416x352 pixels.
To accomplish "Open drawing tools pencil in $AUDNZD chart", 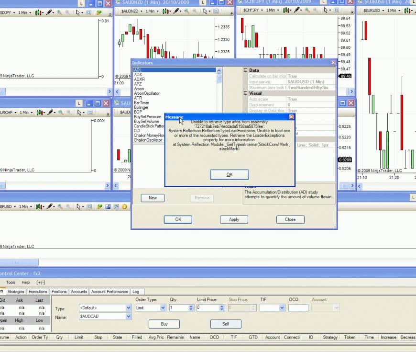I will tap(177, 11).
